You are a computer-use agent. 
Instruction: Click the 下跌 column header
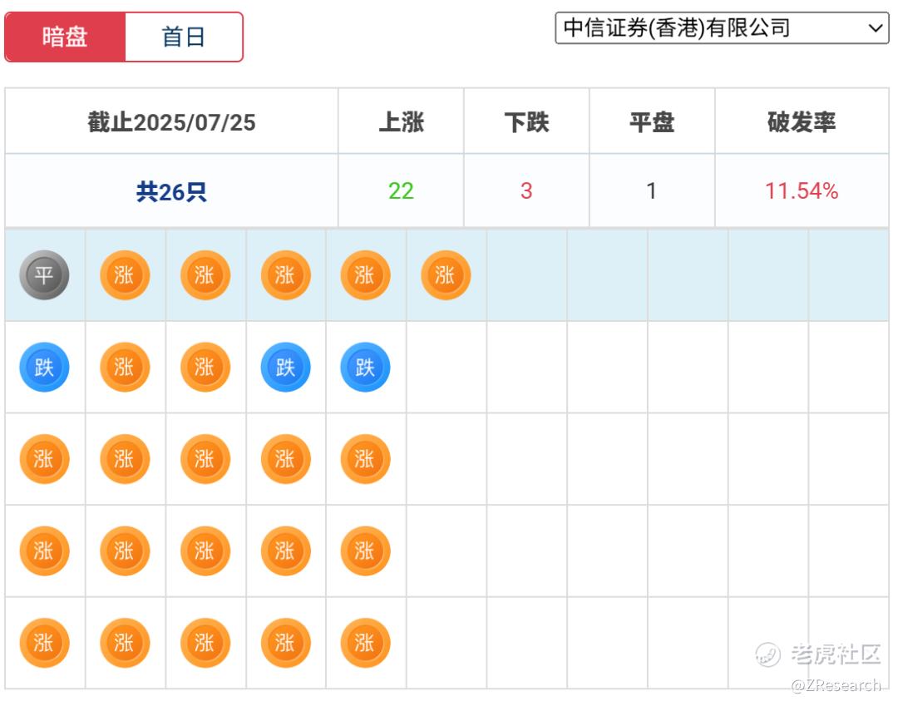526,122
